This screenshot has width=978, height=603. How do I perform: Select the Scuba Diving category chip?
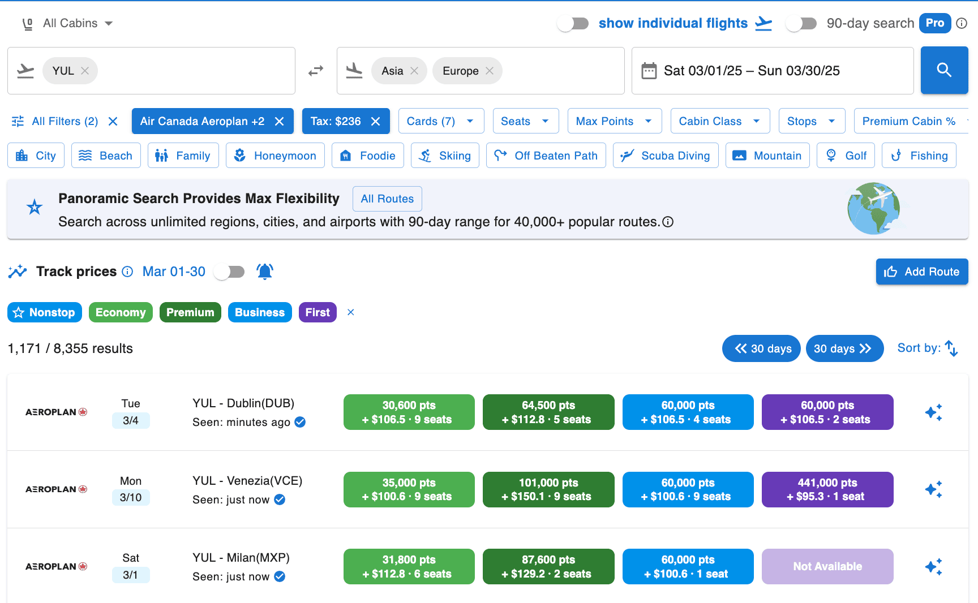(666, 156)
